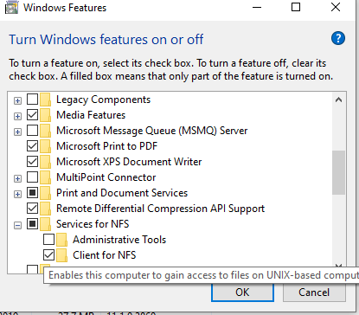Expand the Legacy Components tree node
359x315 pixels.
click(x=17, y=101)
